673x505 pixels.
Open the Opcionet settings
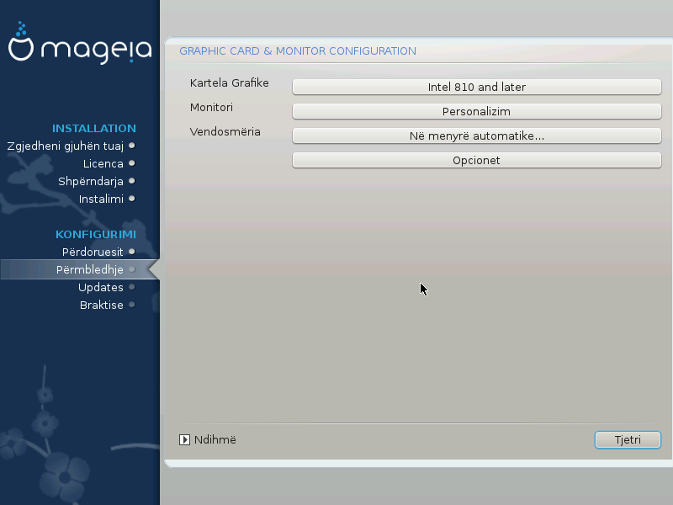click(476, 160)
